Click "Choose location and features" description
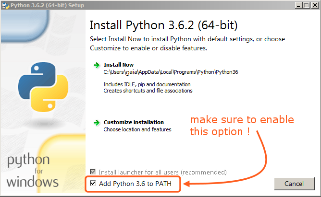The width and height of the screenshot is (321, 197). pos(137,129)
